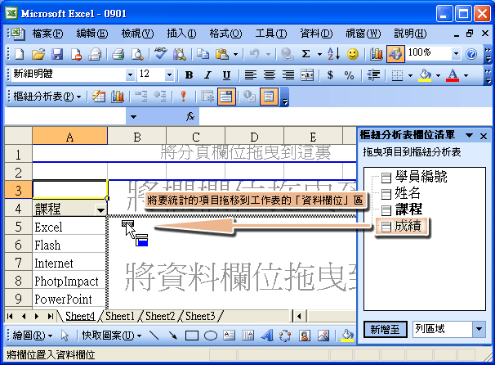
Task: Expand the 列區域 area dropdown
Action: point(479,329)
